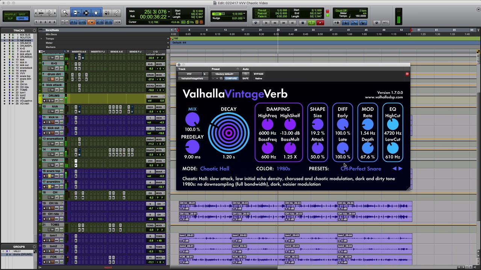Select the DRUMS track name

(x=54, y=96)
